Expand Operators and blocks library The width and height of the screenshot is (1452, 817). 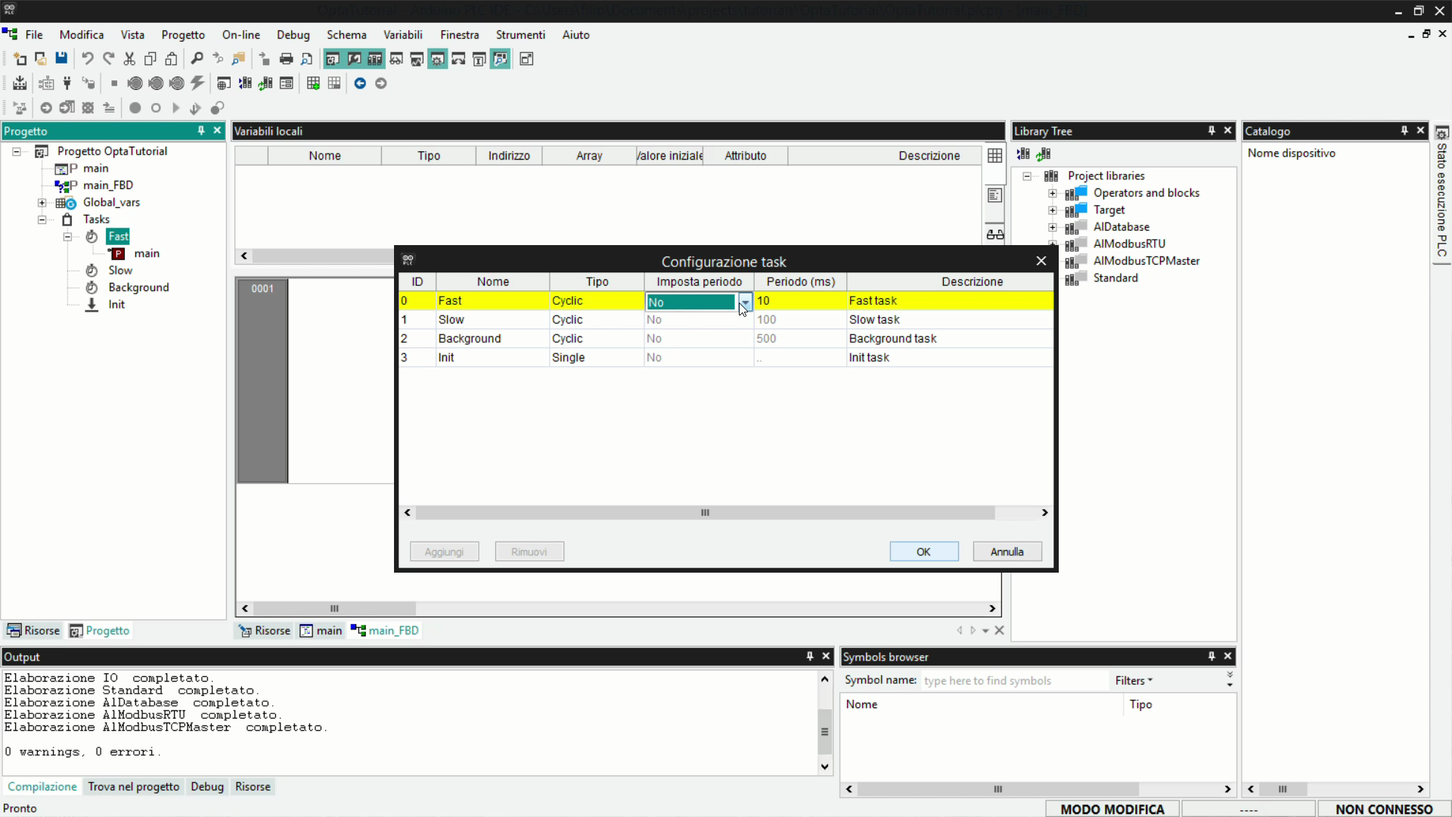click(x=1052, y=193)
